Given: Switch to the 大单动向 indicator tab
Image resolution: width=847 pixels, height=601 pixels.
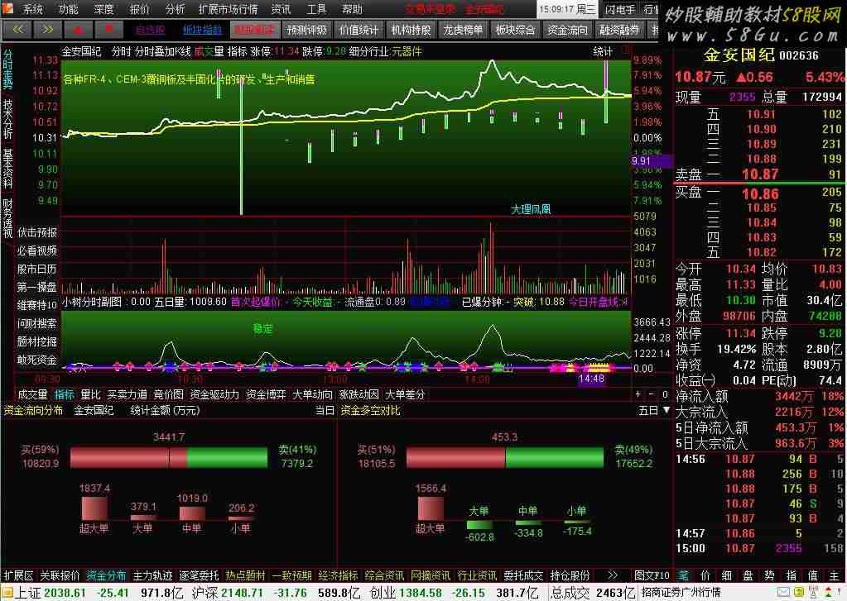Looking at the screenshot, I should pos(312,395).
